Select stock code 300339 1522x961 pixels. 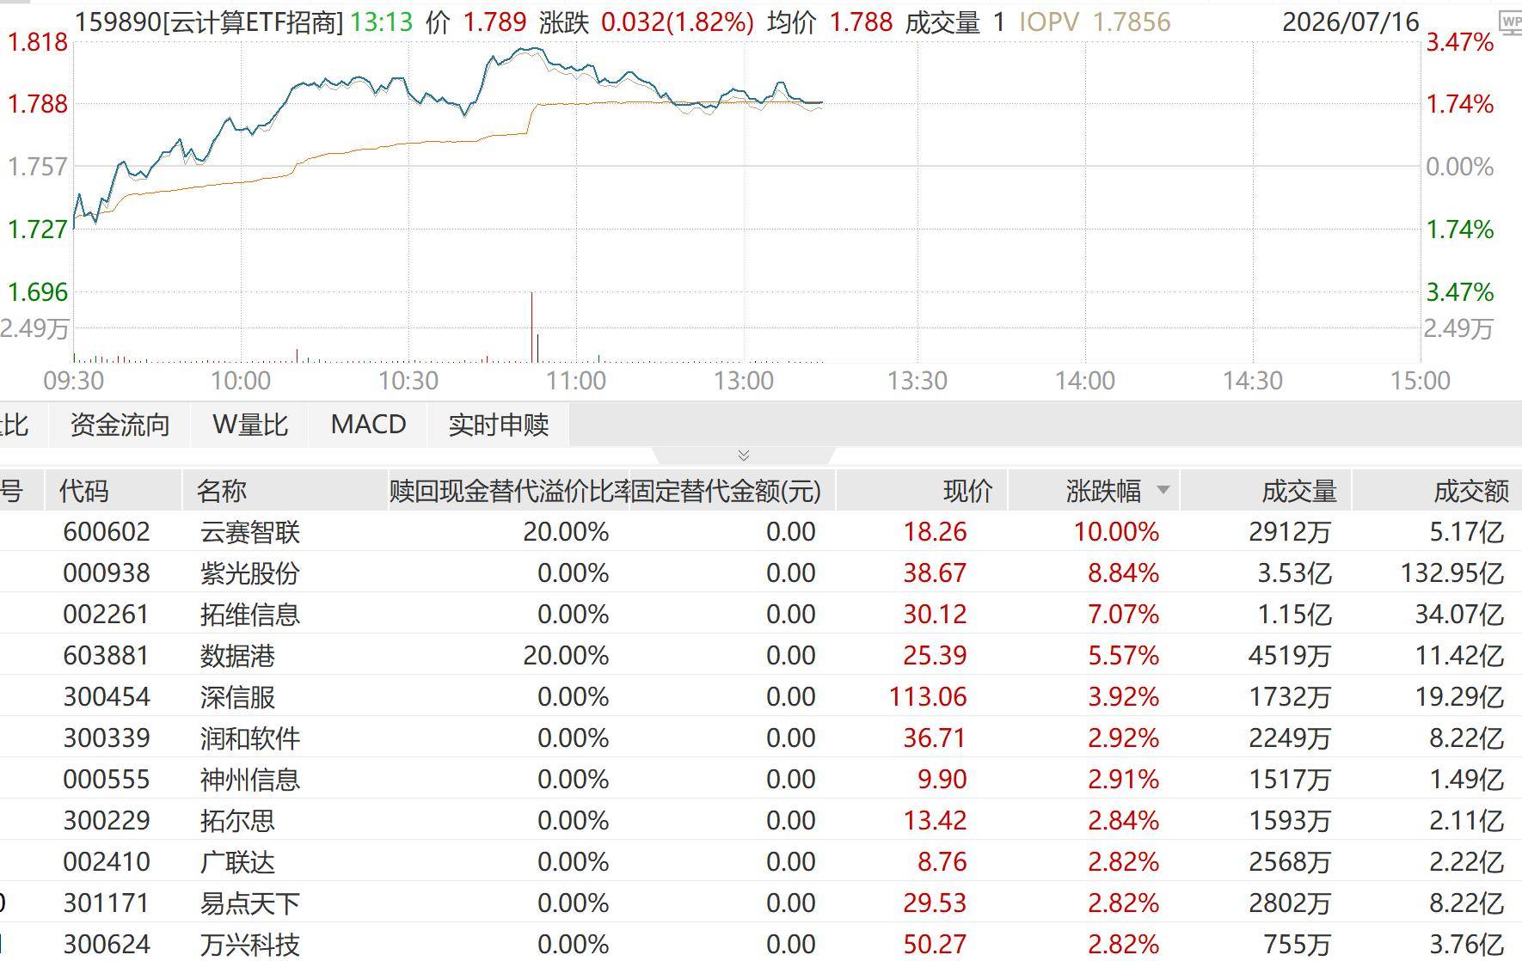(107, 738)
